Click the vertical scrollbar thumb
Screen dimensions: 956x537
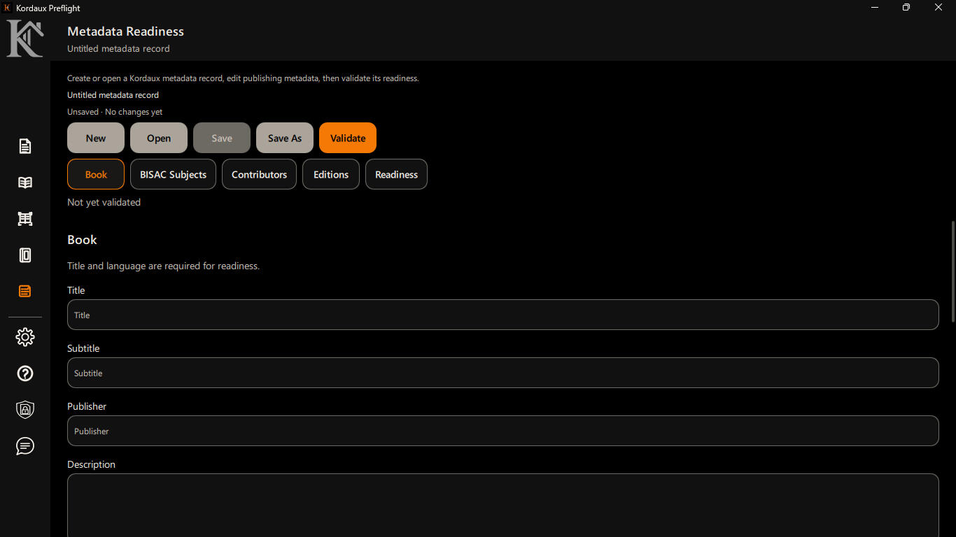click(953, 271)
